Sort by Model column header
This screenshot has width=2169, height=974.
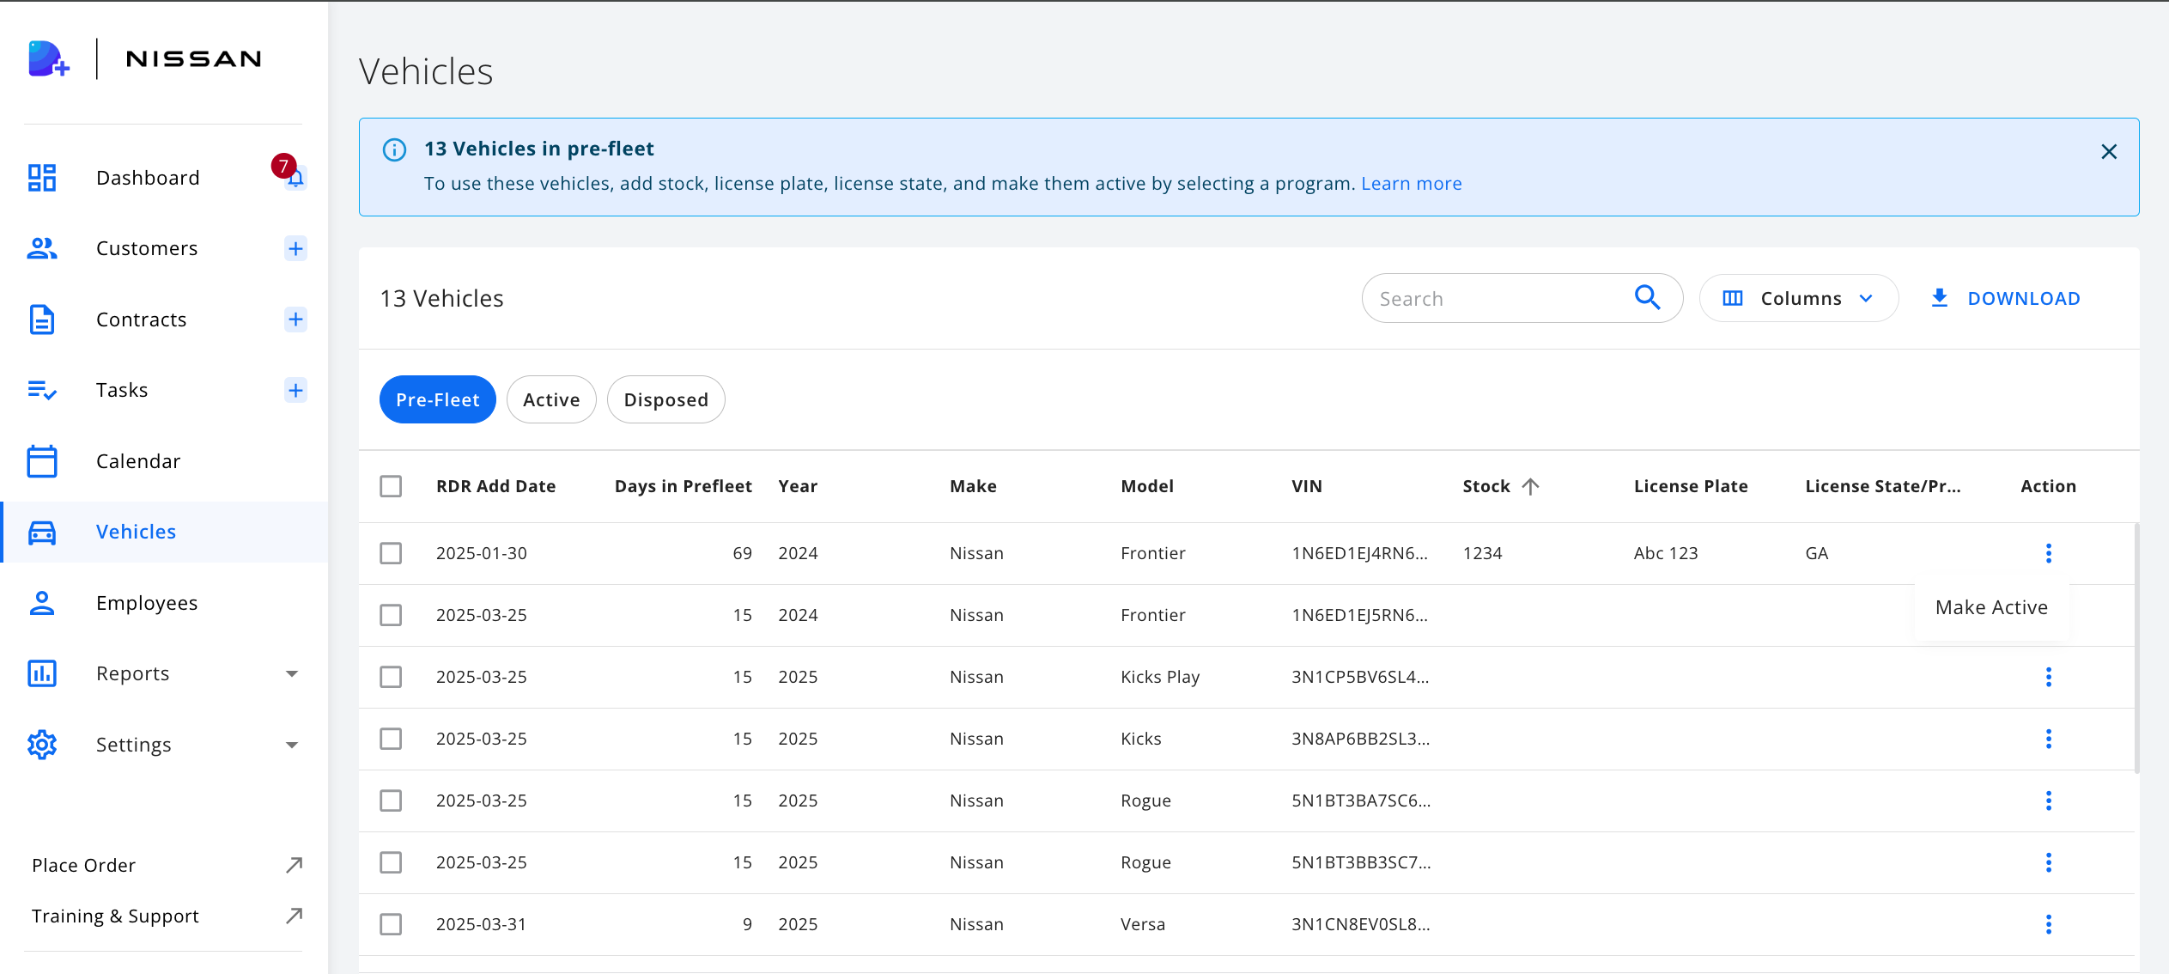(1146, 486)
